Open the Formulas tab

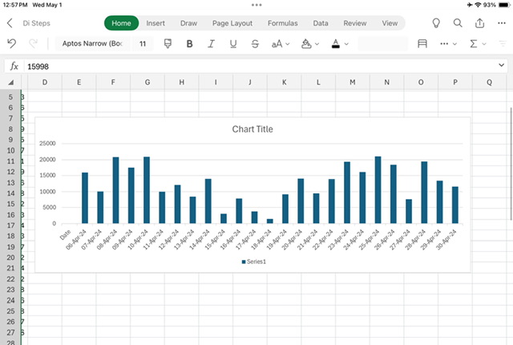282,23
